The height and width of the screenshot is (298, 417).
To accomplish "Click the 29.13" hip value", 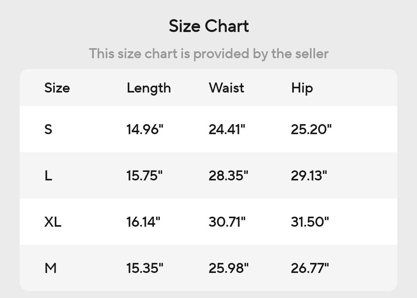I will (x=309, y=175).
